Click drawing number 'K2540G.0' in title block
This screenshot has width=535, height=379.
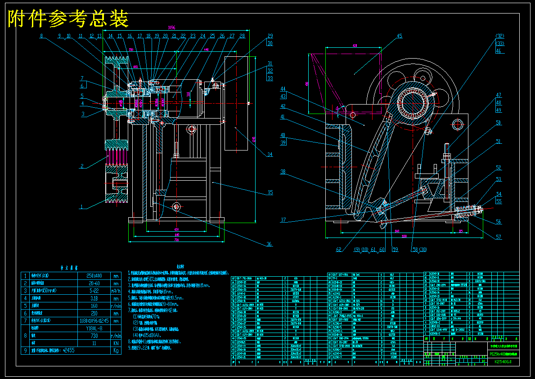pos(503,361)
